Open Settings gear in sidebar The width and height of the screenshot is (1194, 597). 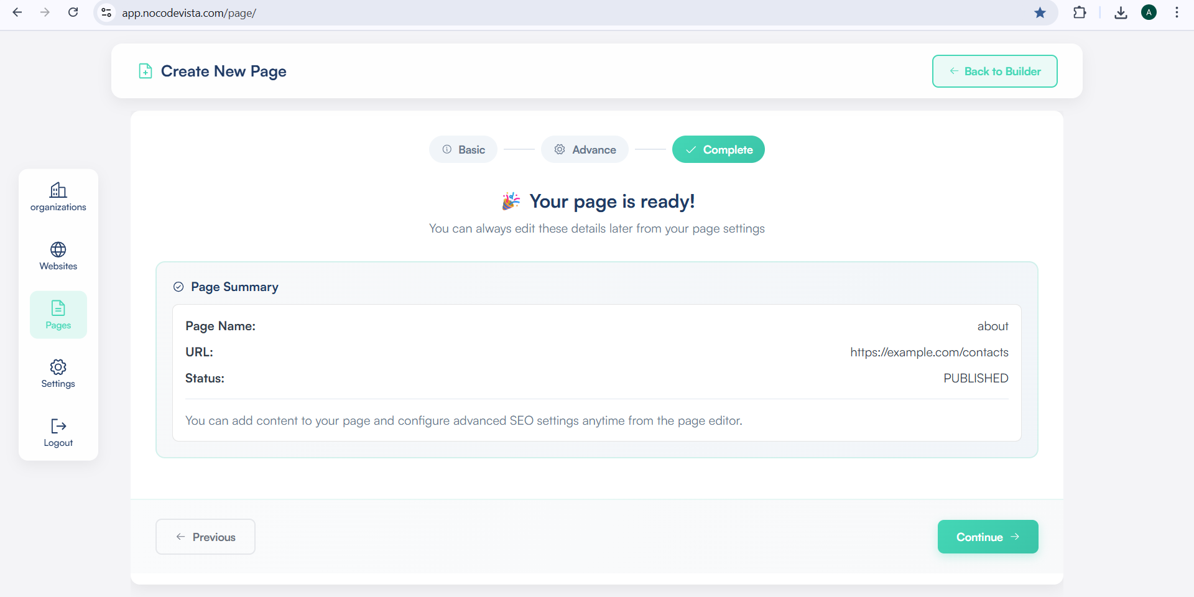58,368
